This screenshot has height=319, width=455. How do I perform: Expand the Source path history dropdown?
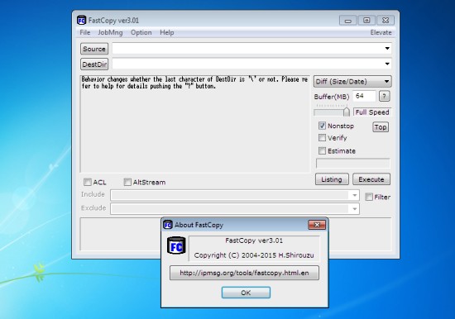[x=387, y=49]
